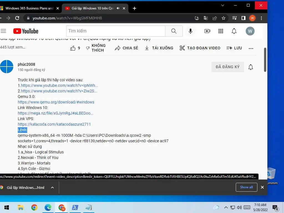This screenshot has height=213, width=284.
Task: Click the highlighted Lệnh: text
Action: point(22,130)
